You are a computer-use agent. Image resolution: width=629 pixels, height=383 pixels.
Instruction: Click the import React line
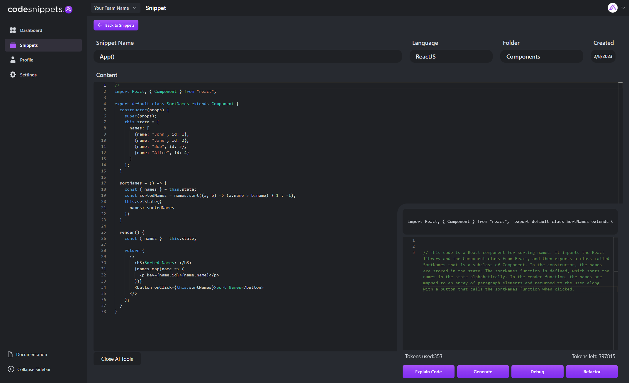(165, 91)
